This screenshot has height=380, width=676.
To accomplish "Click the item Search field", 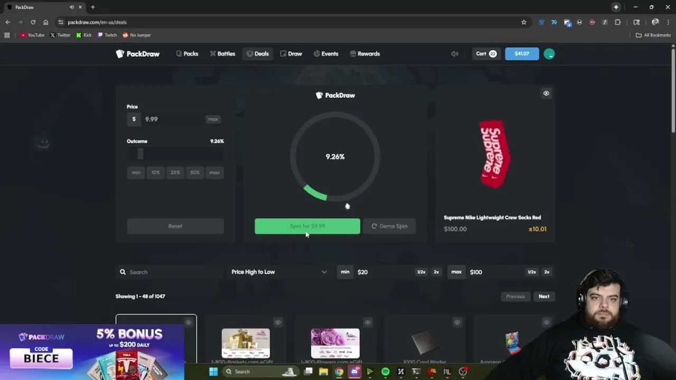I will [170, 272].
